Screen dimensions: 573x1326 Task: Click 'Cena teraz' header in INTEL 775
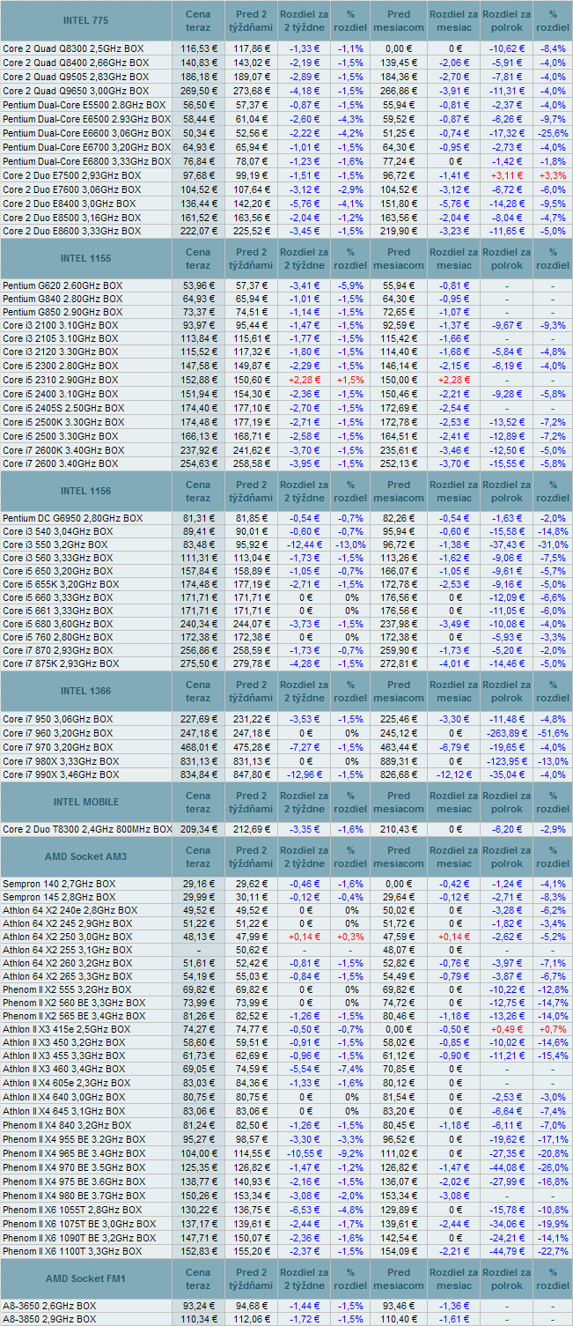pos(198,21)
